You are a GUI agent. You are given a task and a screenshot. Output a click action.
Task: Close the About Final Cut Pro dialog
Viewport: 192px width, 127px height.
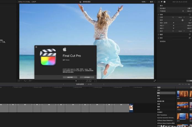36,47
